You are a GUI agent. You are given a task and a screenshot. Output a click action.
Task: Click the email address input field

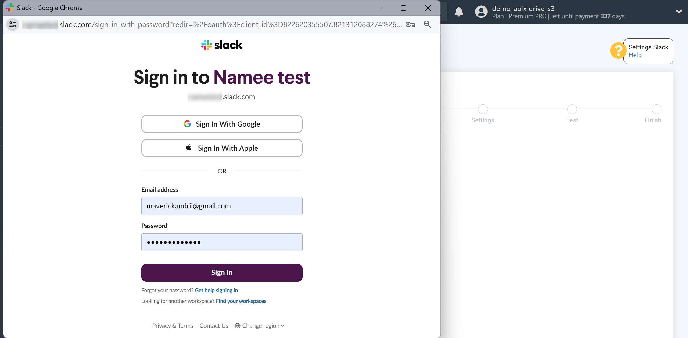point(221,206)
